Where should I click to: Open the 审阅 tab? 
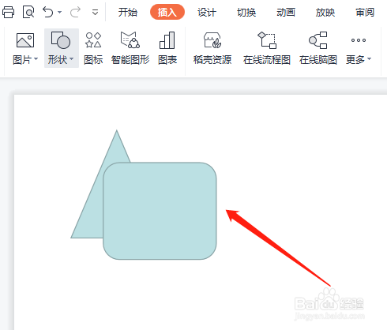(x=365, y=12)
